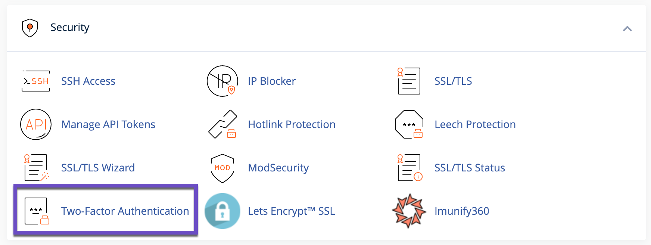Click the SSL/TLS Status icon
The image size is (651, 245).
tap(409, 168)
